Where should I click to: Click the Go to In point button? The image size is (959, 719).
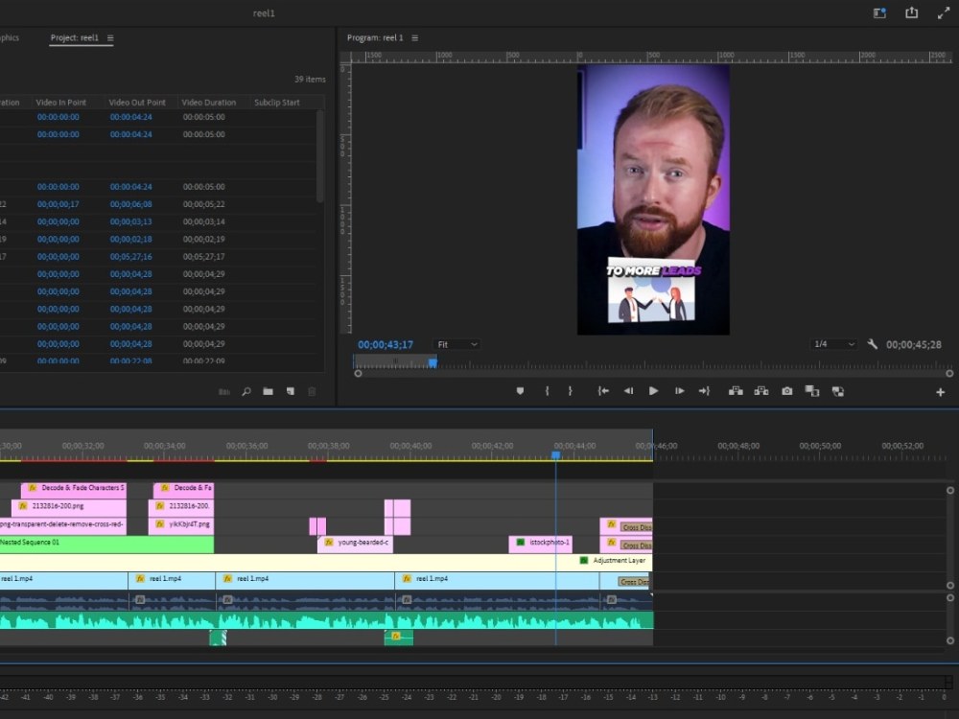coord(603,391)
